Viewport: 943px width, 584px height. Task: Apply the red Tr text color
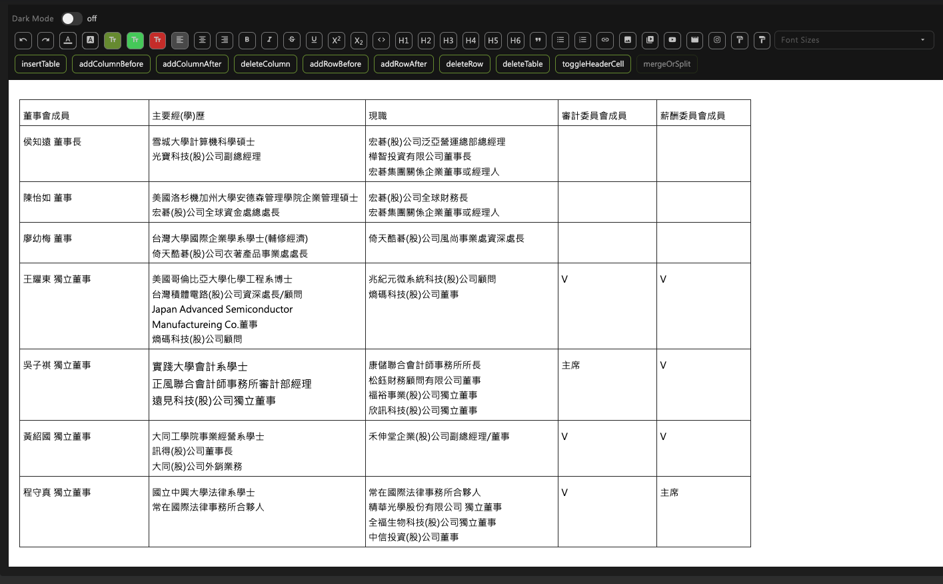coord(157,40)
